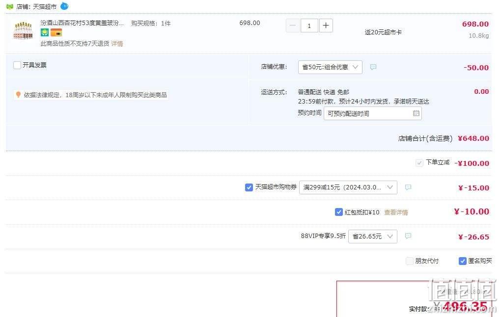The width and height of the screenshot is (501, 317).
Task: Click the 10.8kg weight text
Action: pos(478,35)
